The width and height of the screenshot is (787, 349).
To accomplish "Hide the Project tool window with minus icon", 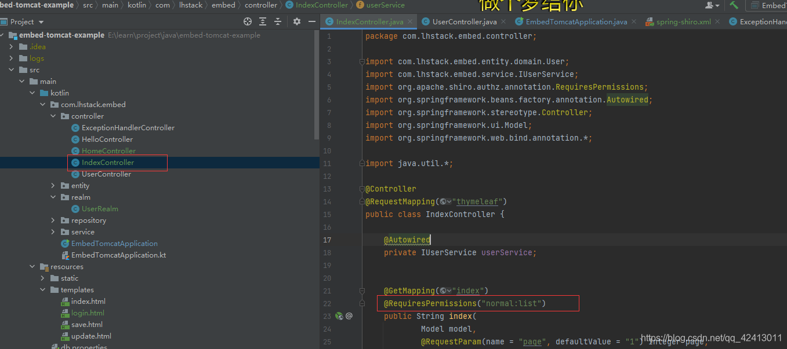I will [x=312, y=21].
